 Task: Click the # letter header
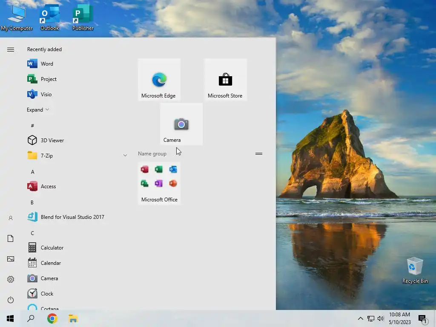[x=32, y=126]
